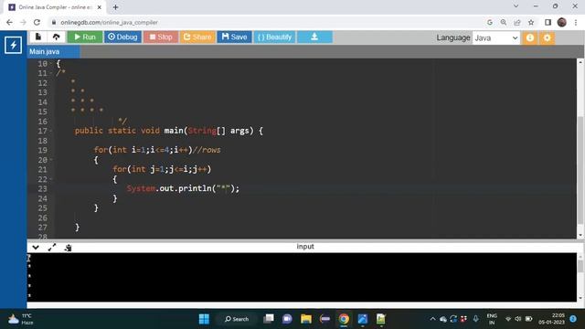Viewport: 585px width, 329px height.
Task: Open the taskbar Search box
Action: click(237, 319)
